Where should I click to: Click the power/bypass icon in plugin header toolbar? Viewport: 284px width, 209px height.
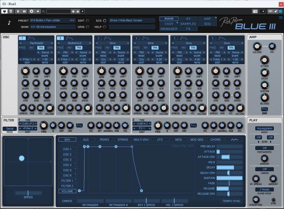4,11
